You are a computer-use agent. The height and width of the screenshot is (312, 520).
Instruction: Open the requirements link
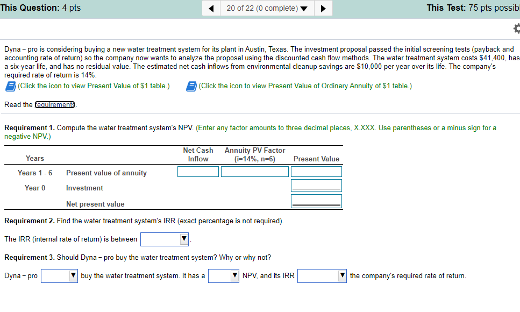55,104
